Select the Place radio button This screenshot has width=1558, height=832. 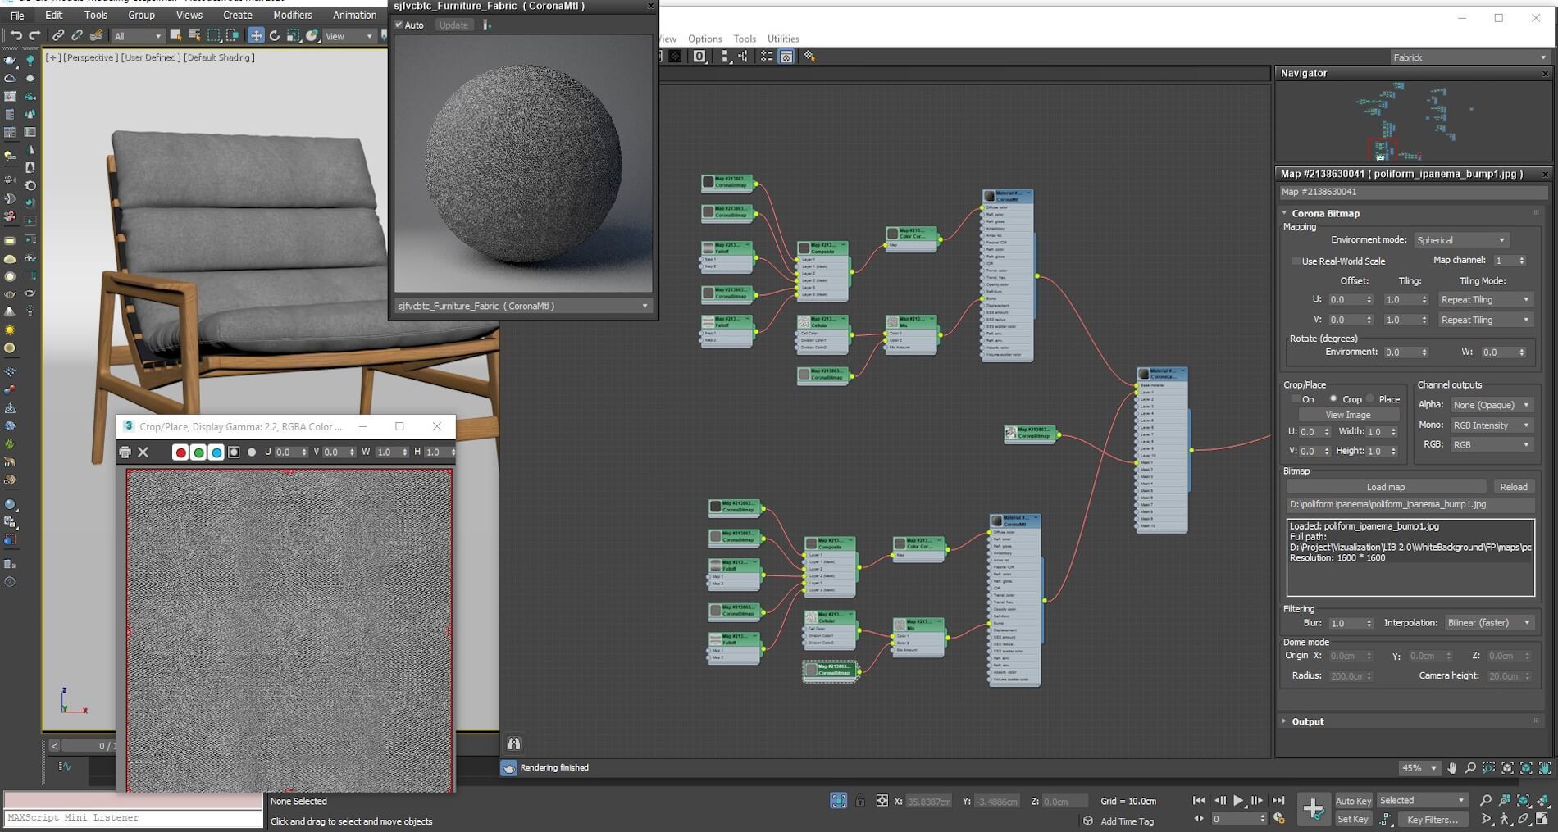click(1370, 399)
